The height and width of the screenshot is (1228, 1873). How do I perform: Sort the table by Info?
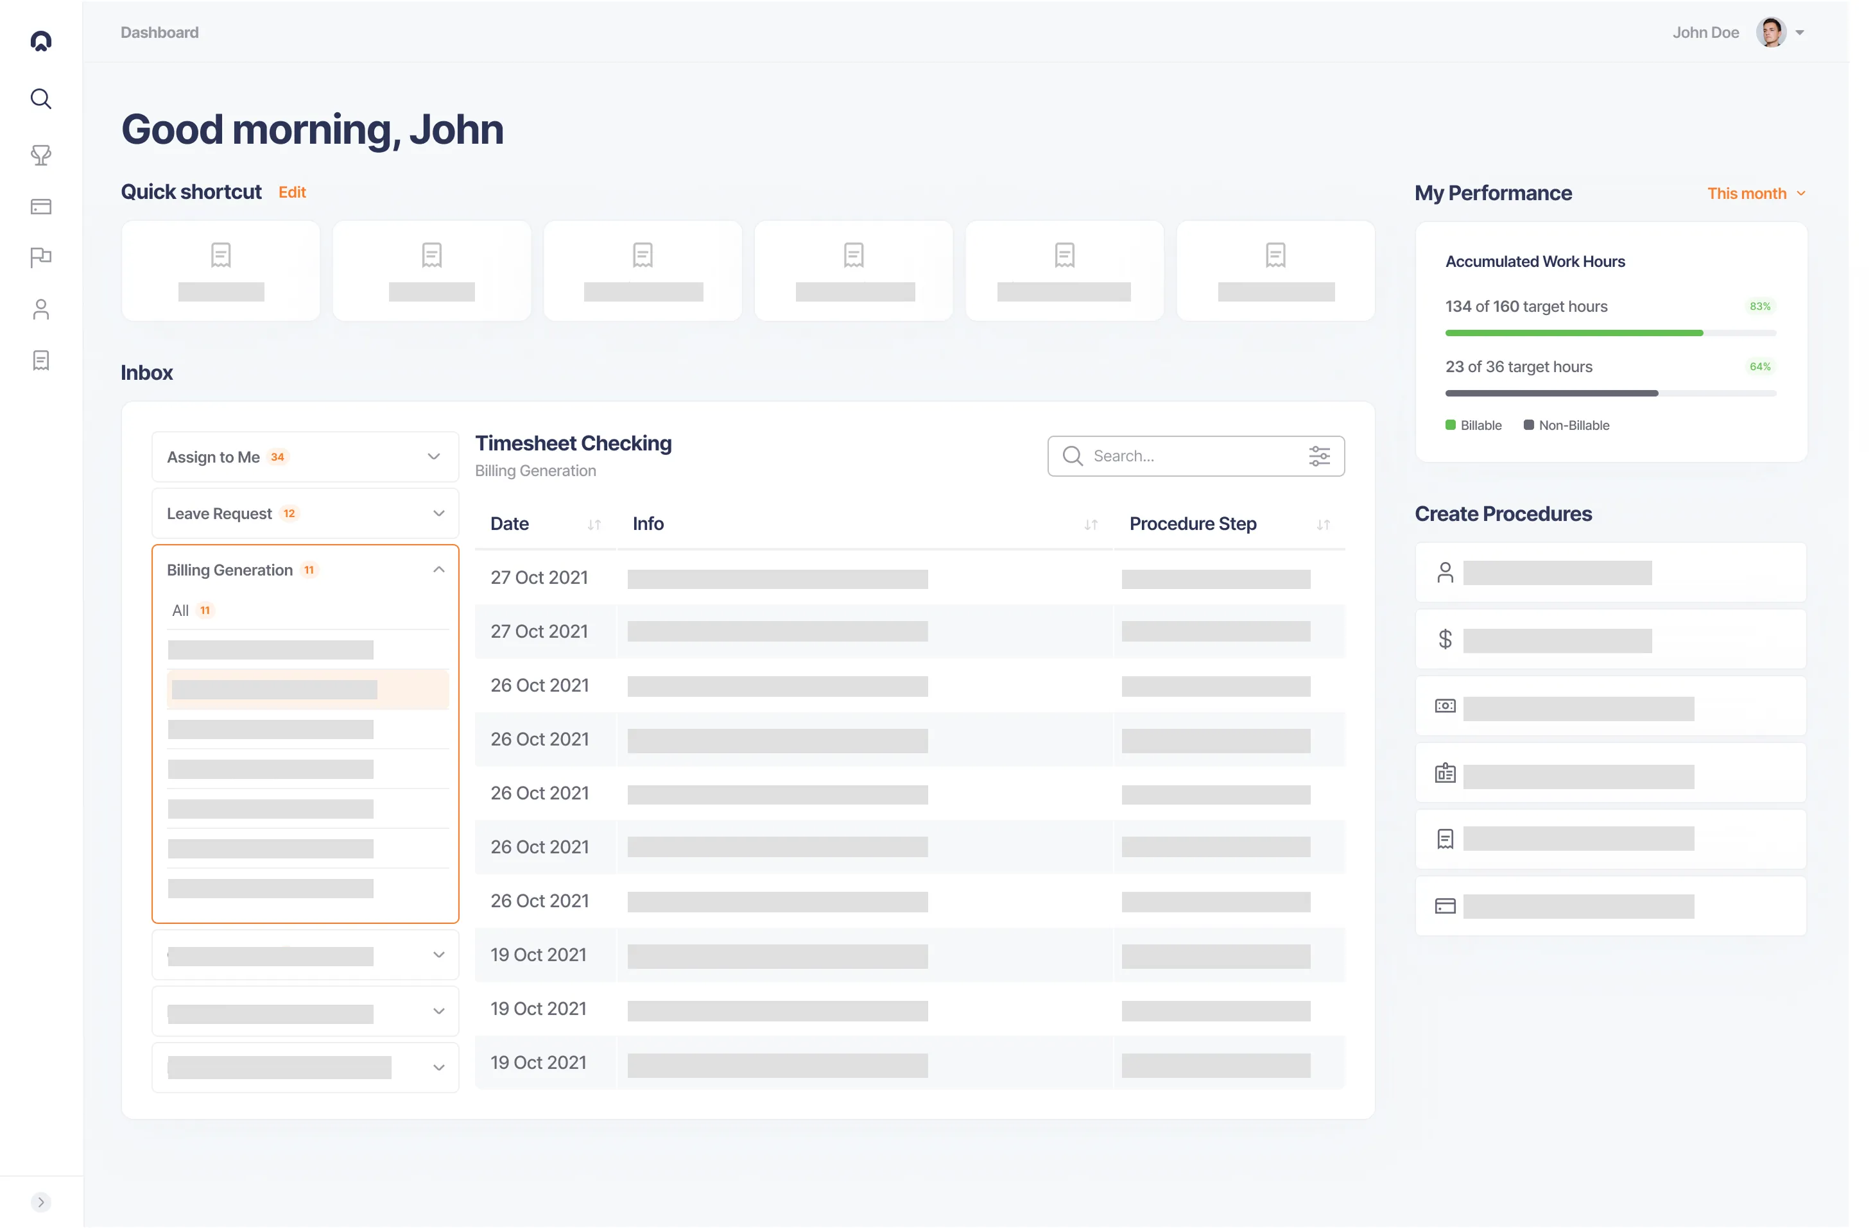coord(1091,525)
